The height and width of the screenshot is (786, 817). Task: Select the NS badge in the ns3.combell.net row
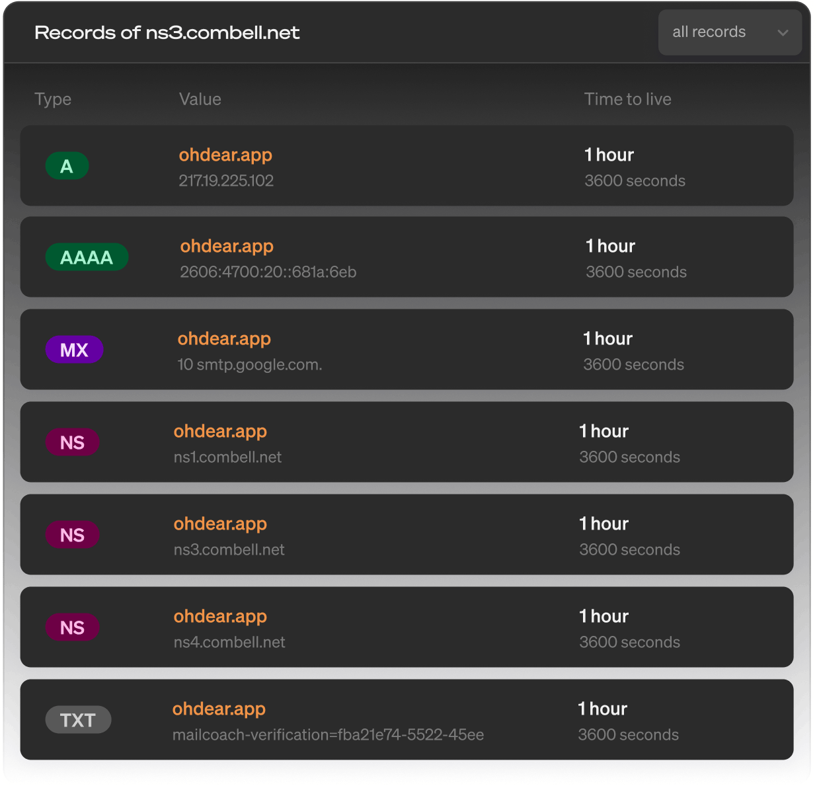click(73, 535)
